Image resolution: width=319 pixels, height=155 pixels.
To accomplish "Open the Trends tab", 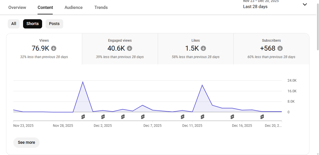I will point(101,7).
